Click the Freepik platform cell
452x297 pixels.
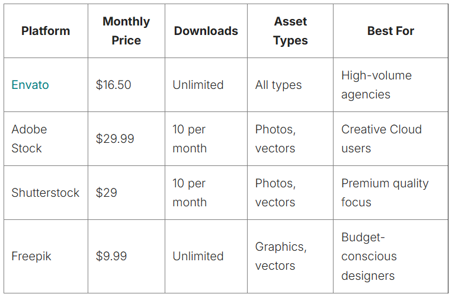31,256
